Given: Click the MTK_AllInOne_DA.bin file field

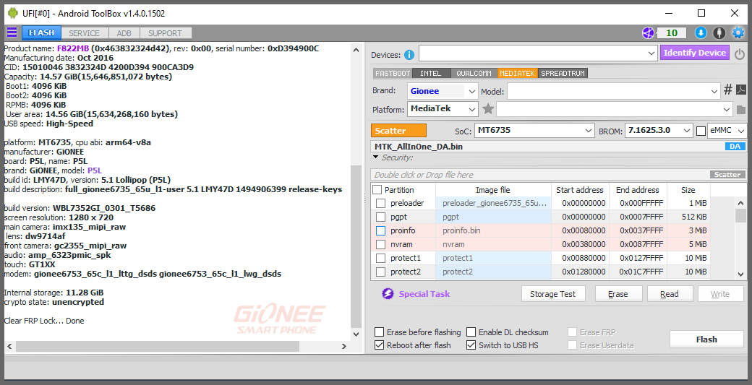Looking at the screenshot, I should click(x=547, y=147).
